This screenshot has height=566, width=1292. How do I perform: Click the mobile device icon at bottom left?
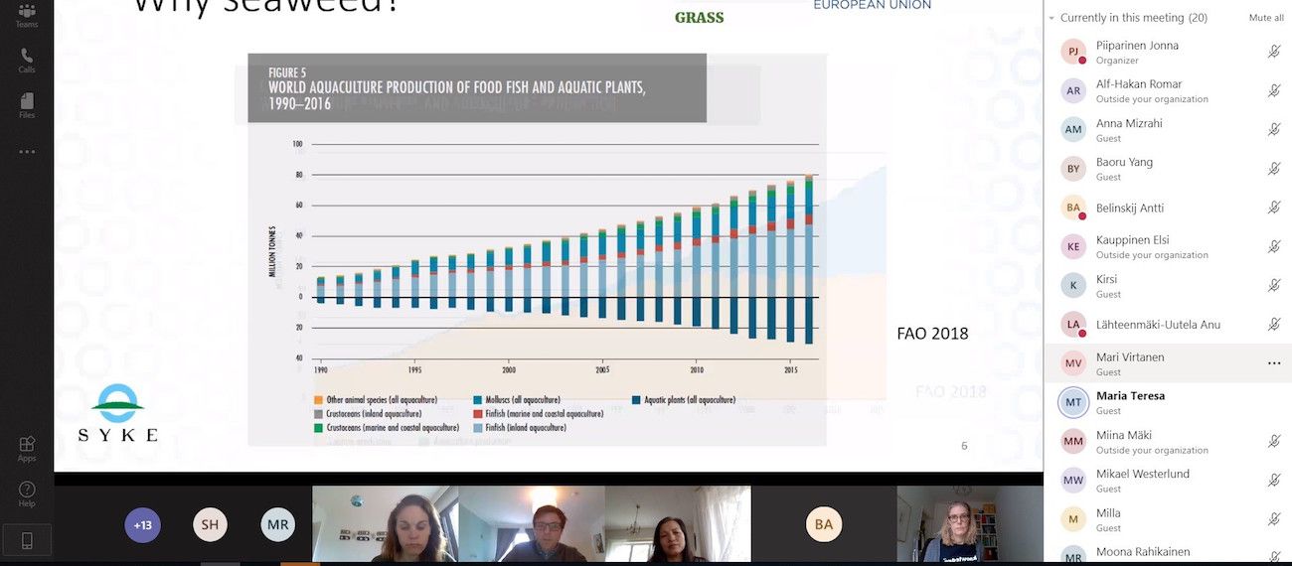(x=27, y=540)
